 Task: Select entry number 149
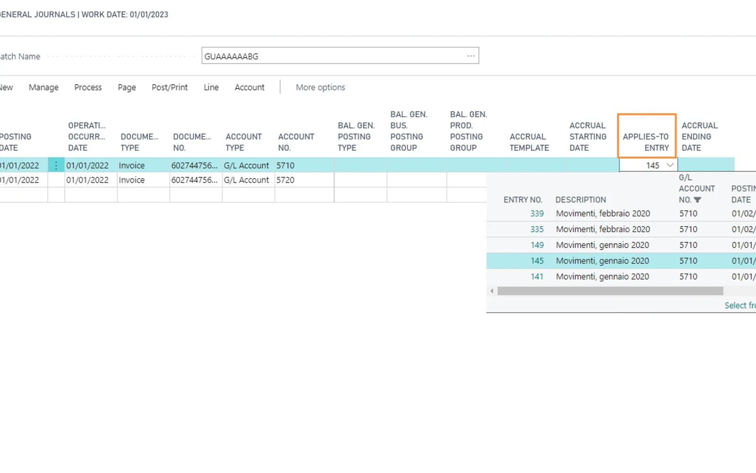(537, 245)
